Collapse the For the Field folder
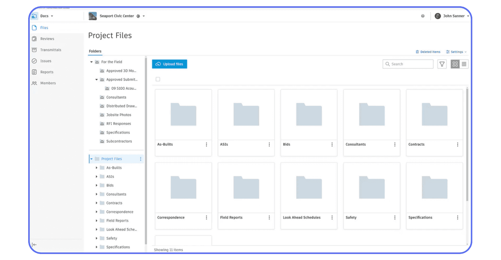 [x=91, y=62]
